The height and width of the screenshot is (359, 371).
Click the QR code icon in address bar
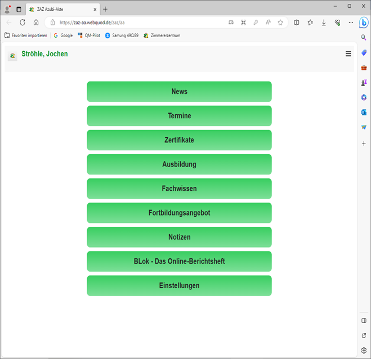coord(243,23)
